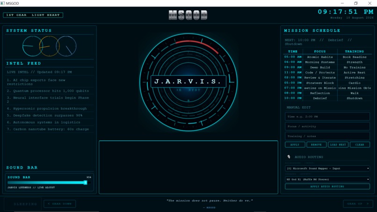Click the J.A.R.V.I.S. core label
The height and width of the screenshot is (212, 377).
(x=188, y=81)
